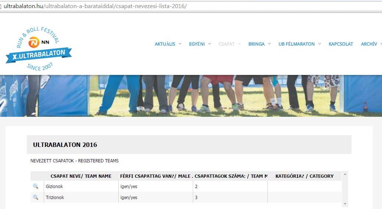The height and width of the screenshot is (209, 382).
Task: Click the KATEGÓRIA / CATEGORY column header
Action: click(x=304, y=176)
